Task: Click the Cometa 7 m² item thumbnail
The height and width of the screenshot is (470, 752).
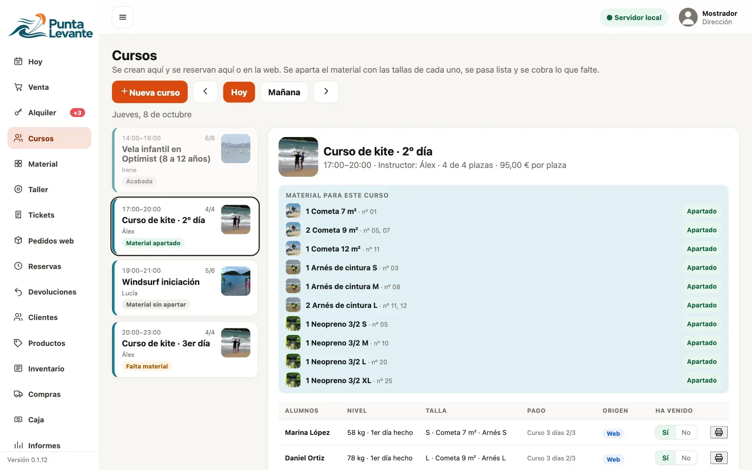Action: pos(293,211)
